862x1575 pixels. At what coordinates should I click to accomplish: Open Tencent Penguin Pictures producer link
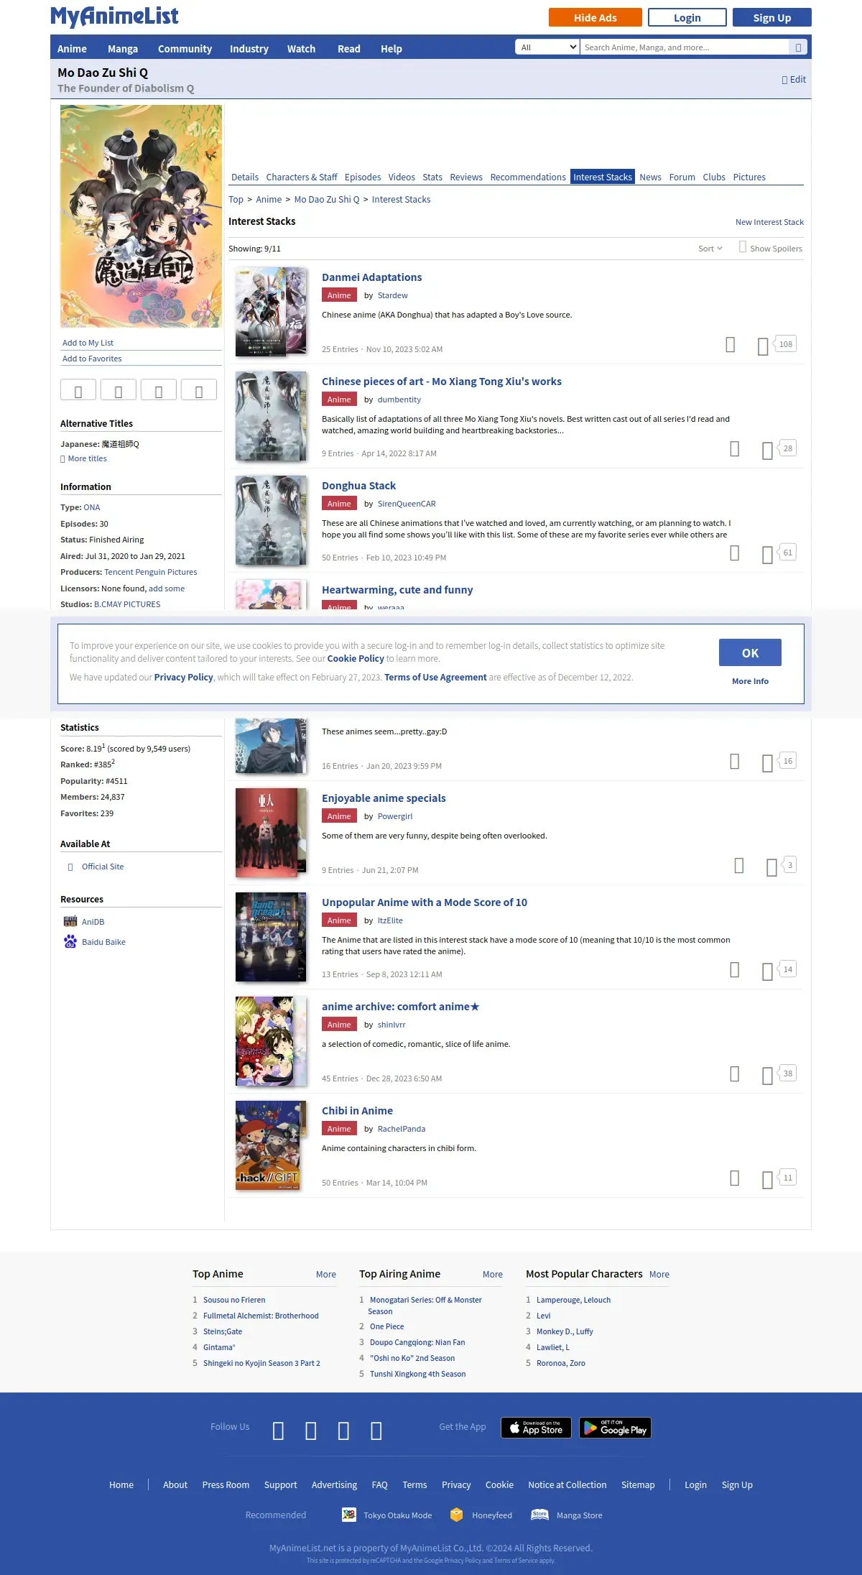151,572
